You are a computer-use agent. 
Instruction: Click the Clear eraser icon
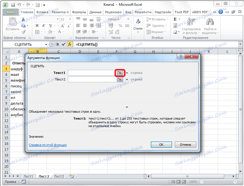(x=175, y=32)
